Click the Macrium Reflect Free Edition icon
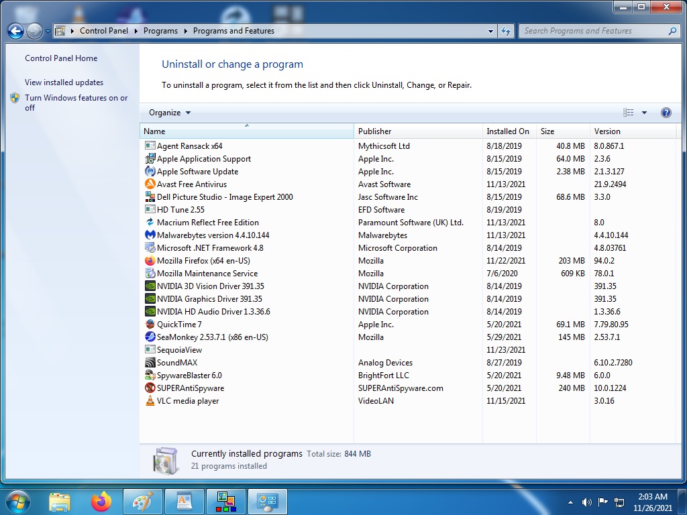The width and height of the screenshot is (687, 515). tap(150, 222)
